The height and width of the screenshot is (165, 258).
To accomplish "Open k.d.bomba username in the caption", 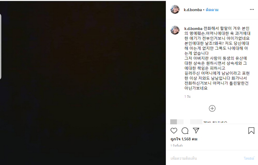I will click(193, 29).
